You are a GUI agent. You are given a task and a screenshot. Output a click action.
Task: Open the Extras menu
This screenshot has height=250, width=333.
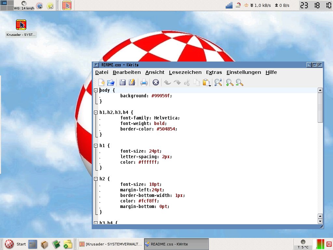coord(214,72)
